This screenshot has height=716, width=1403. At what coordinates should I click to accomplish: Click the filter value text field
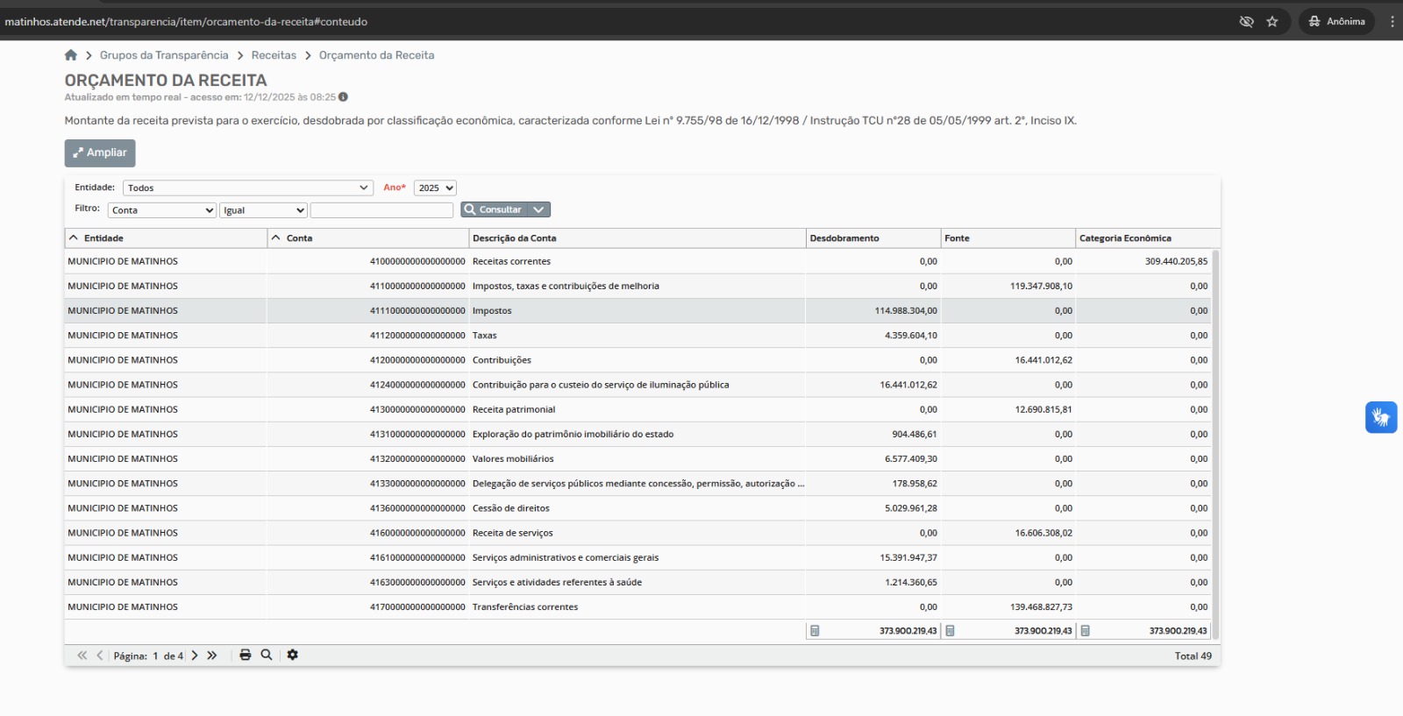381,210
